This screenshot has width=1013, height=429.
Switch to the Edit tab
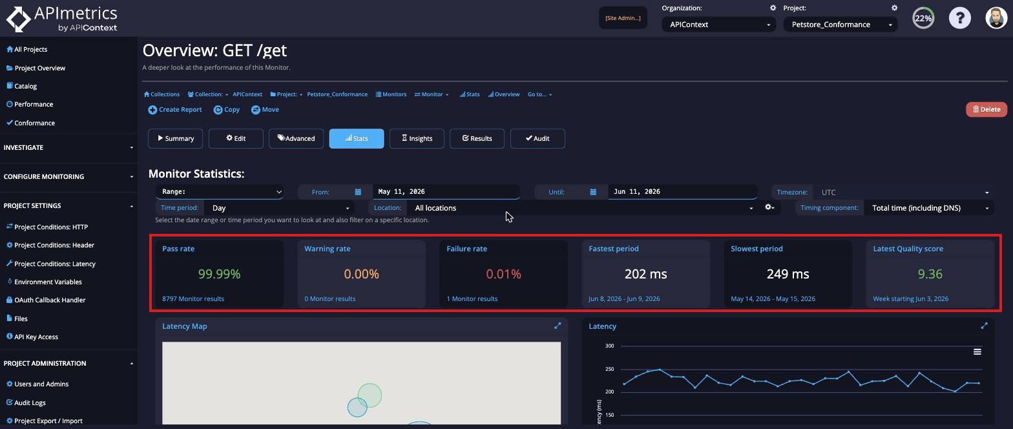[x=236, y=138]
